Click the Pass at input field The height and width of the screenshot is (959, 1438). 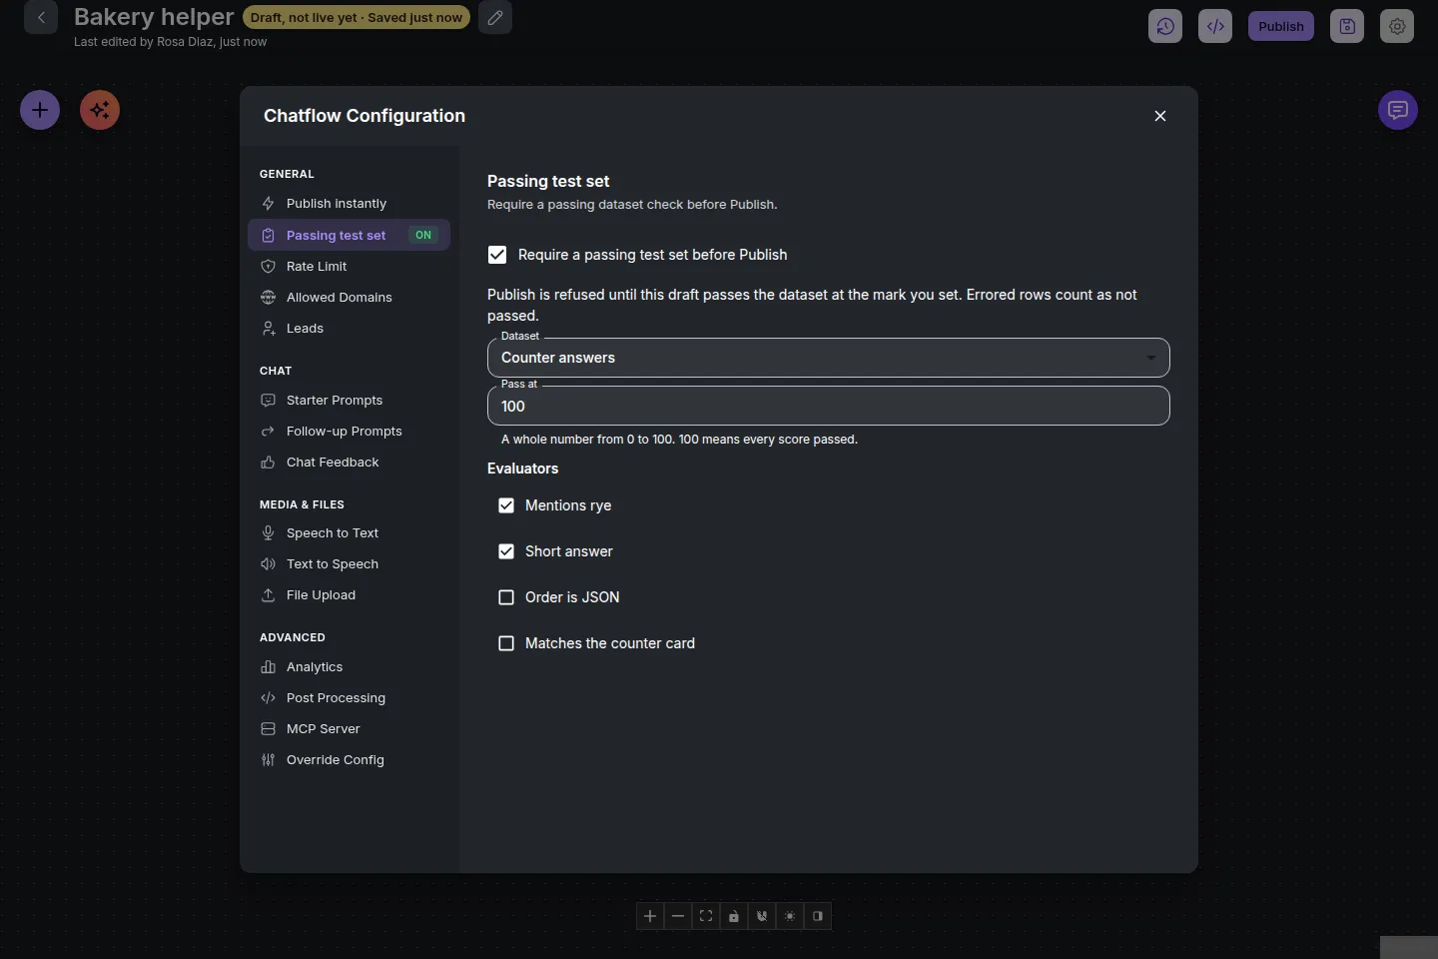pos(829,406)
